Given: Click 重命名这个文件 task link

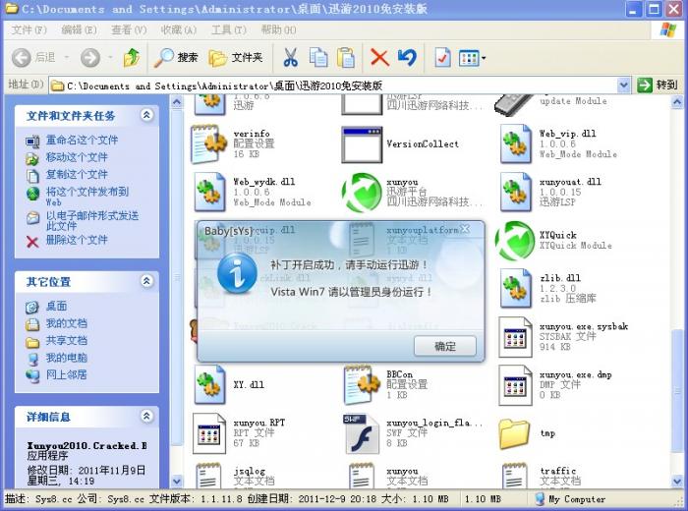Looking at the screenshot, I should tap(82, 140).
